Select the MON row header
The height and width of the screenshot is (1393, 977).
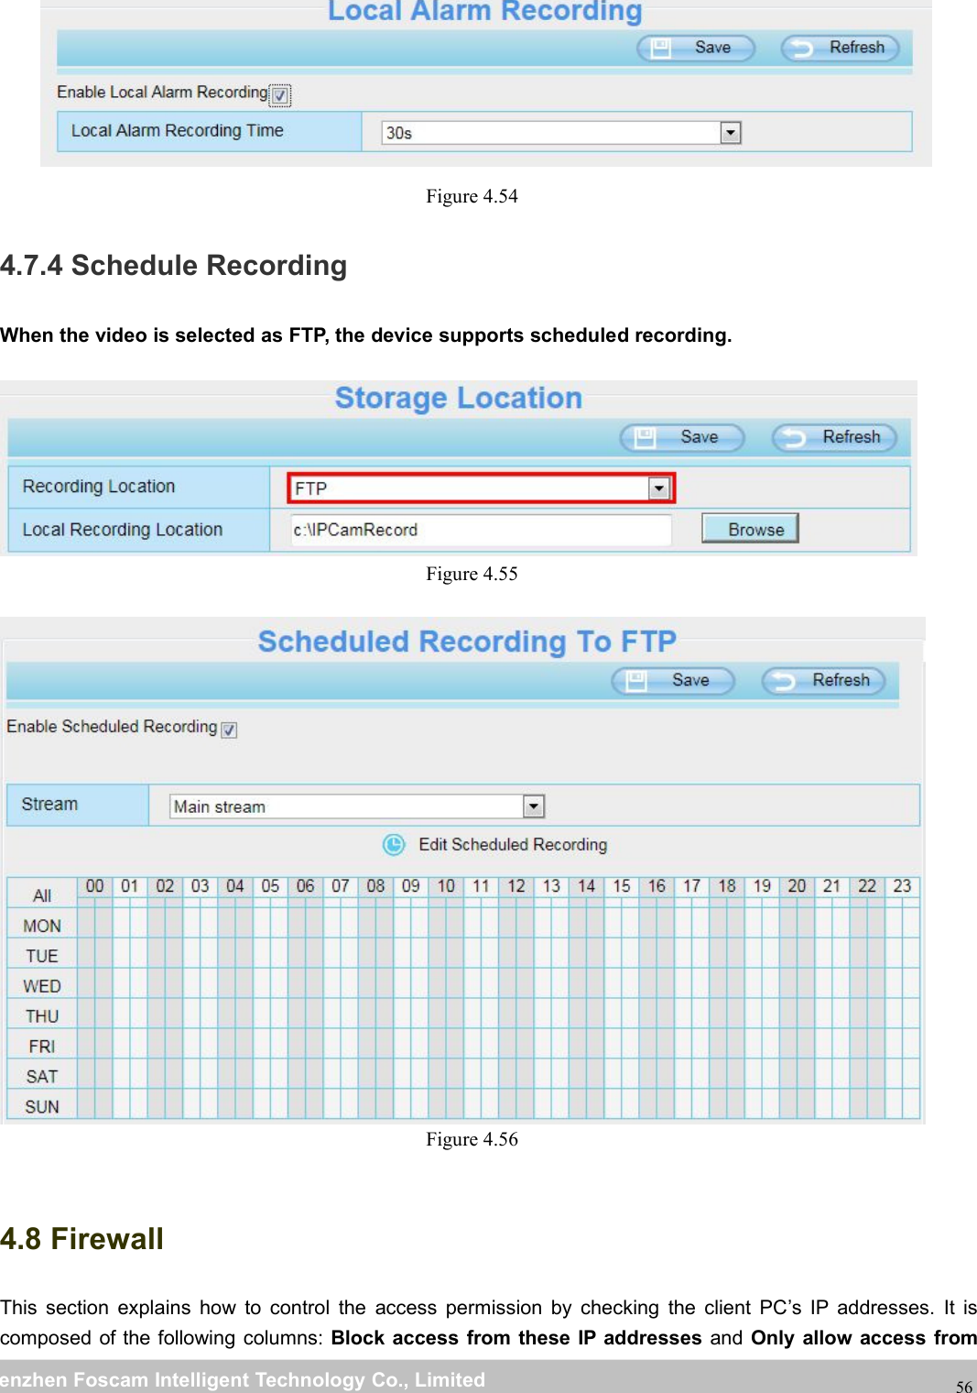pos(42,926)
